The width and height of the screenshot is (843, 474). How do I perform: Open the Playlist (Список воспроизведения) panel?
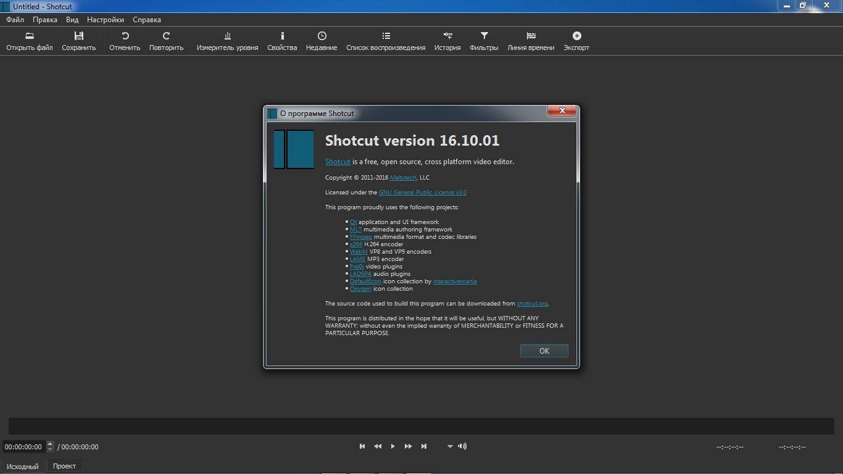(386, 41)
